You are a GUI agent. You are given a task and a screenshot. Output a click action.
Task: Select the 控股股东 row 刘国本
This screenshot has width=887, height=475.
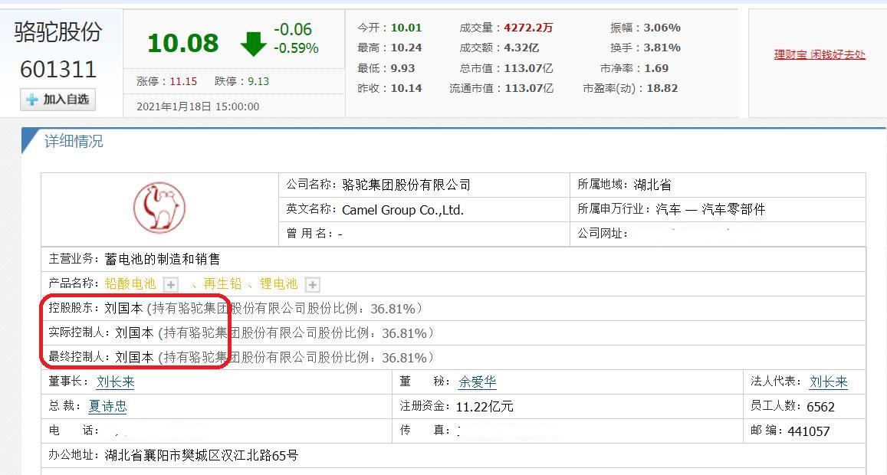tap(124, 308)
